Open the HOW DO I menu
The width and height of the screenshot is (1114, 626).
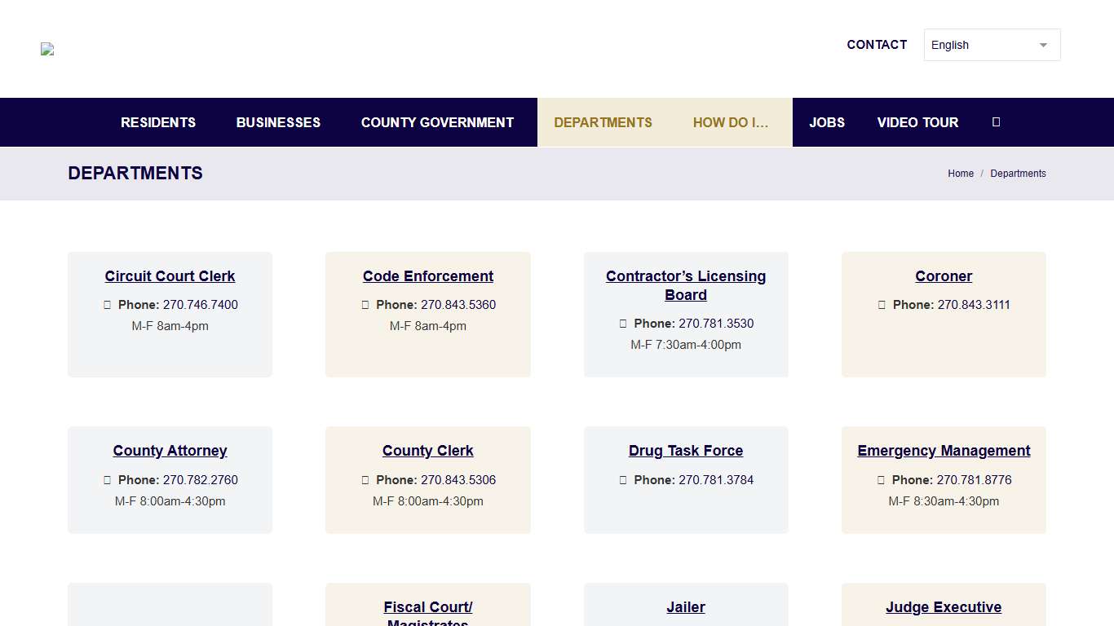pyautogui.click(x=731, y=122)
